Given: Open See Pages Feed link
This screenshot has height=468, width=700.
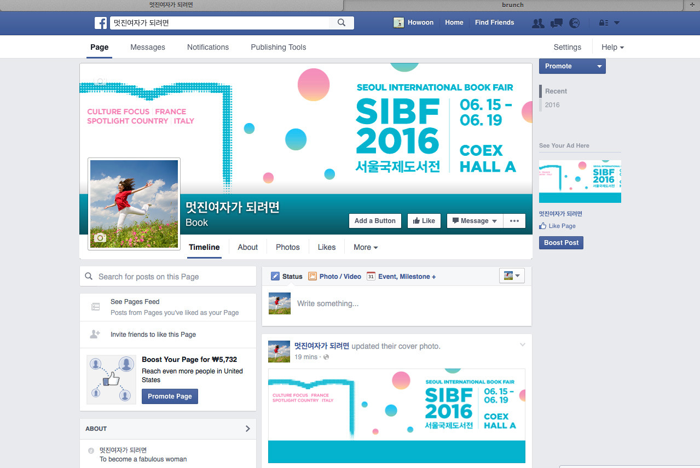Looking at the screenshot, I should pos(135,302).
